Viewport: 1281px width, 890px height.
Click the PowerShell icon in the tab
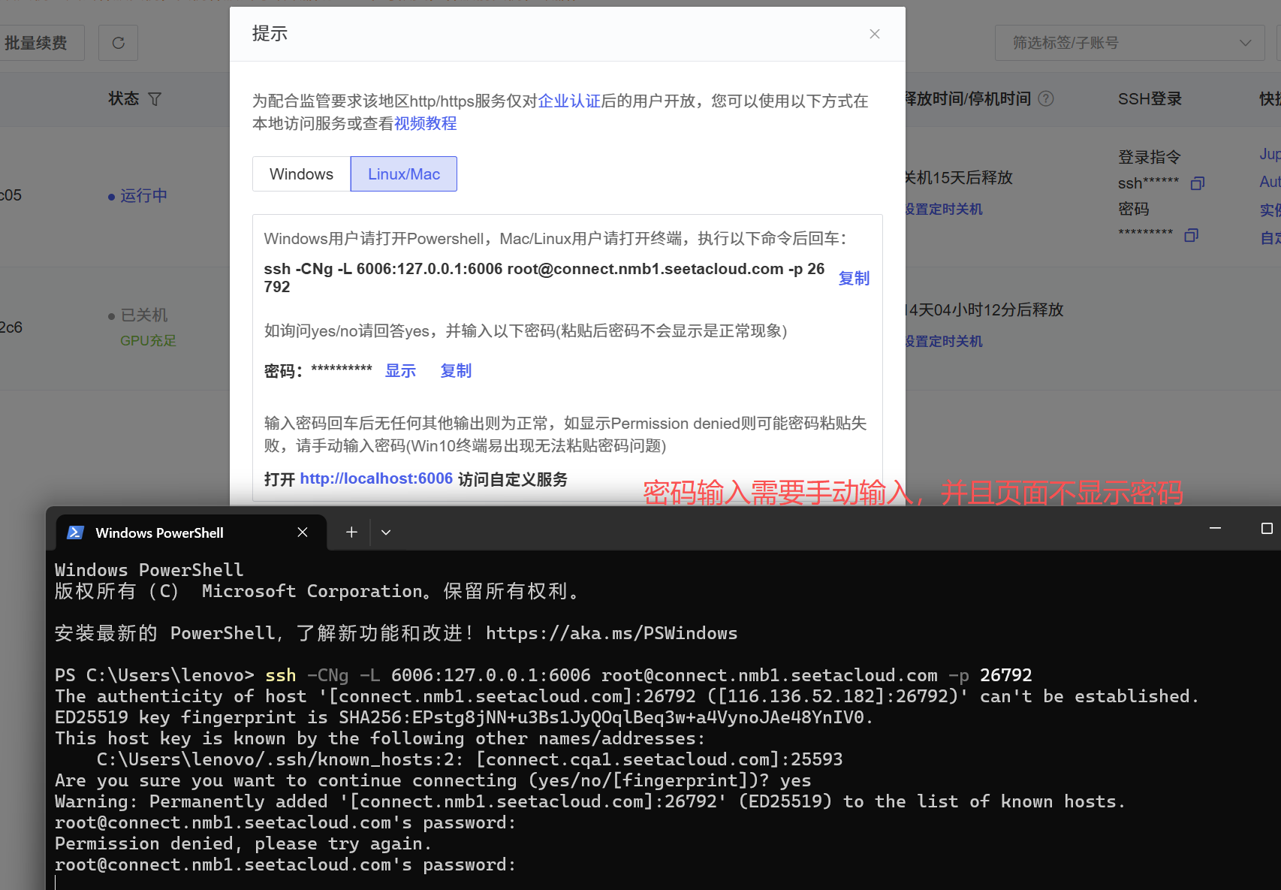point(75,532)
